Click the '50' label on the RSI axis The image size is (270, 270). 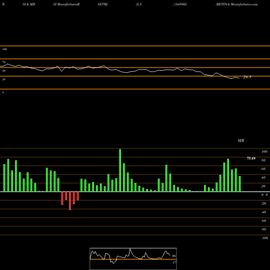(4, 71)
